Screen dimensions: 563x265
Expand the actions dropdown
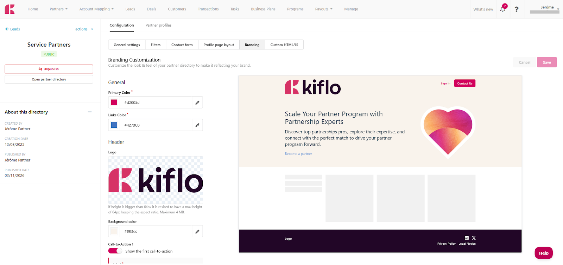(84, 29)
